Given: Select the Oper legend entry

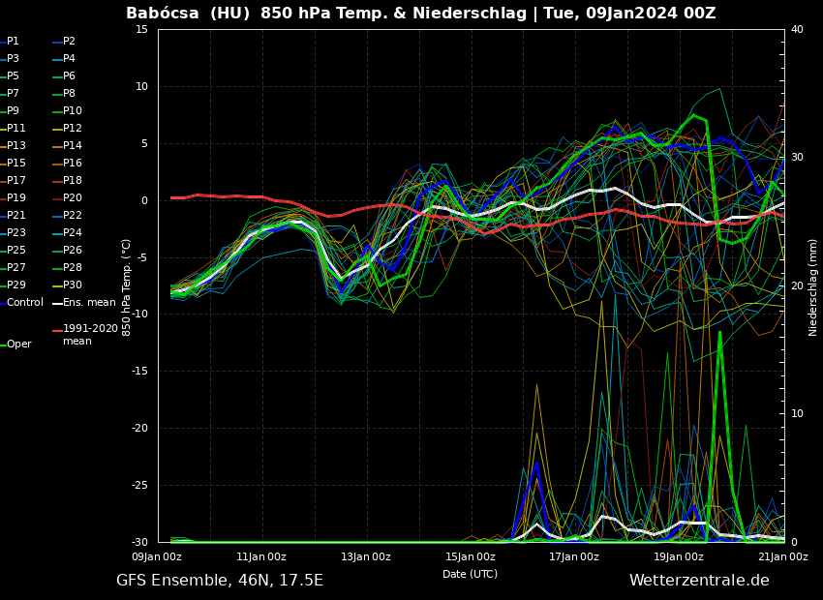Looking at the screenshot, I should (18, 345).
